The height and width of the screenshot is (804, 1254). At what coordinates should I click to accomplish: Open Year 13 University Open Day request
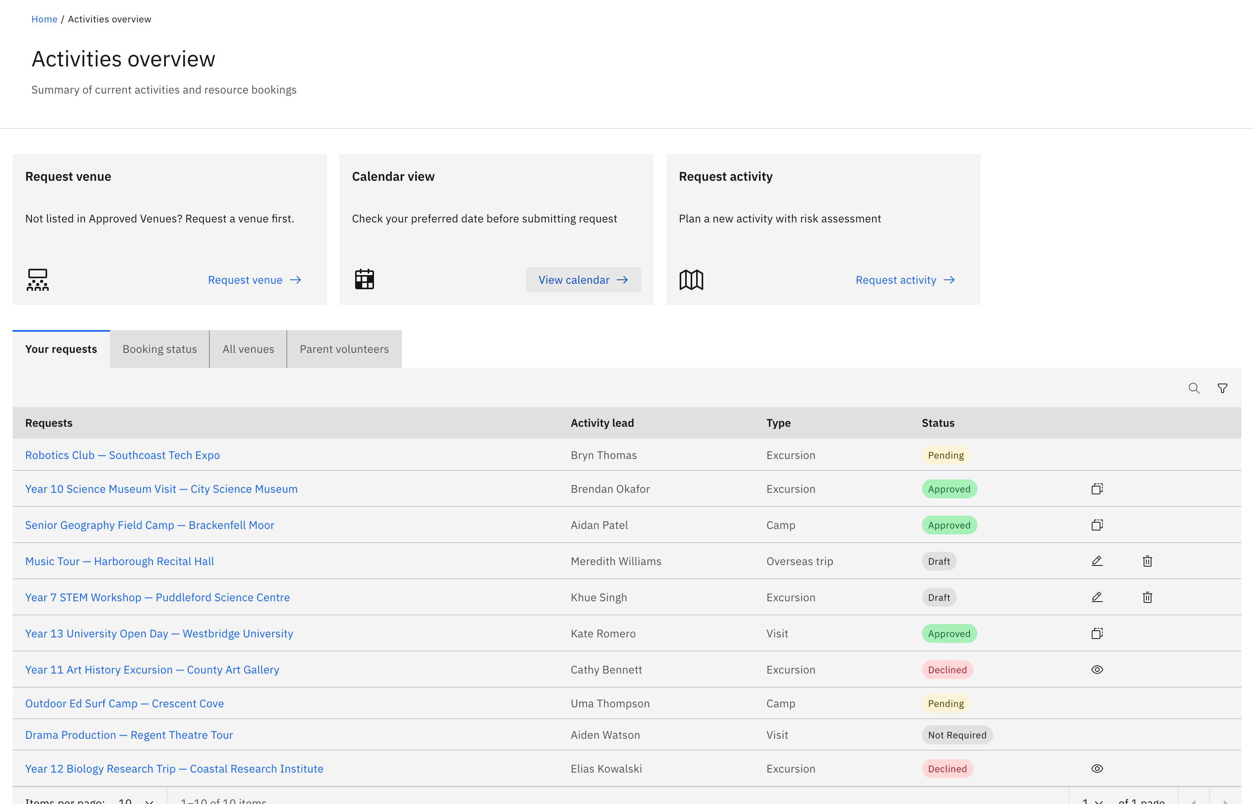[x=159, y=633]
